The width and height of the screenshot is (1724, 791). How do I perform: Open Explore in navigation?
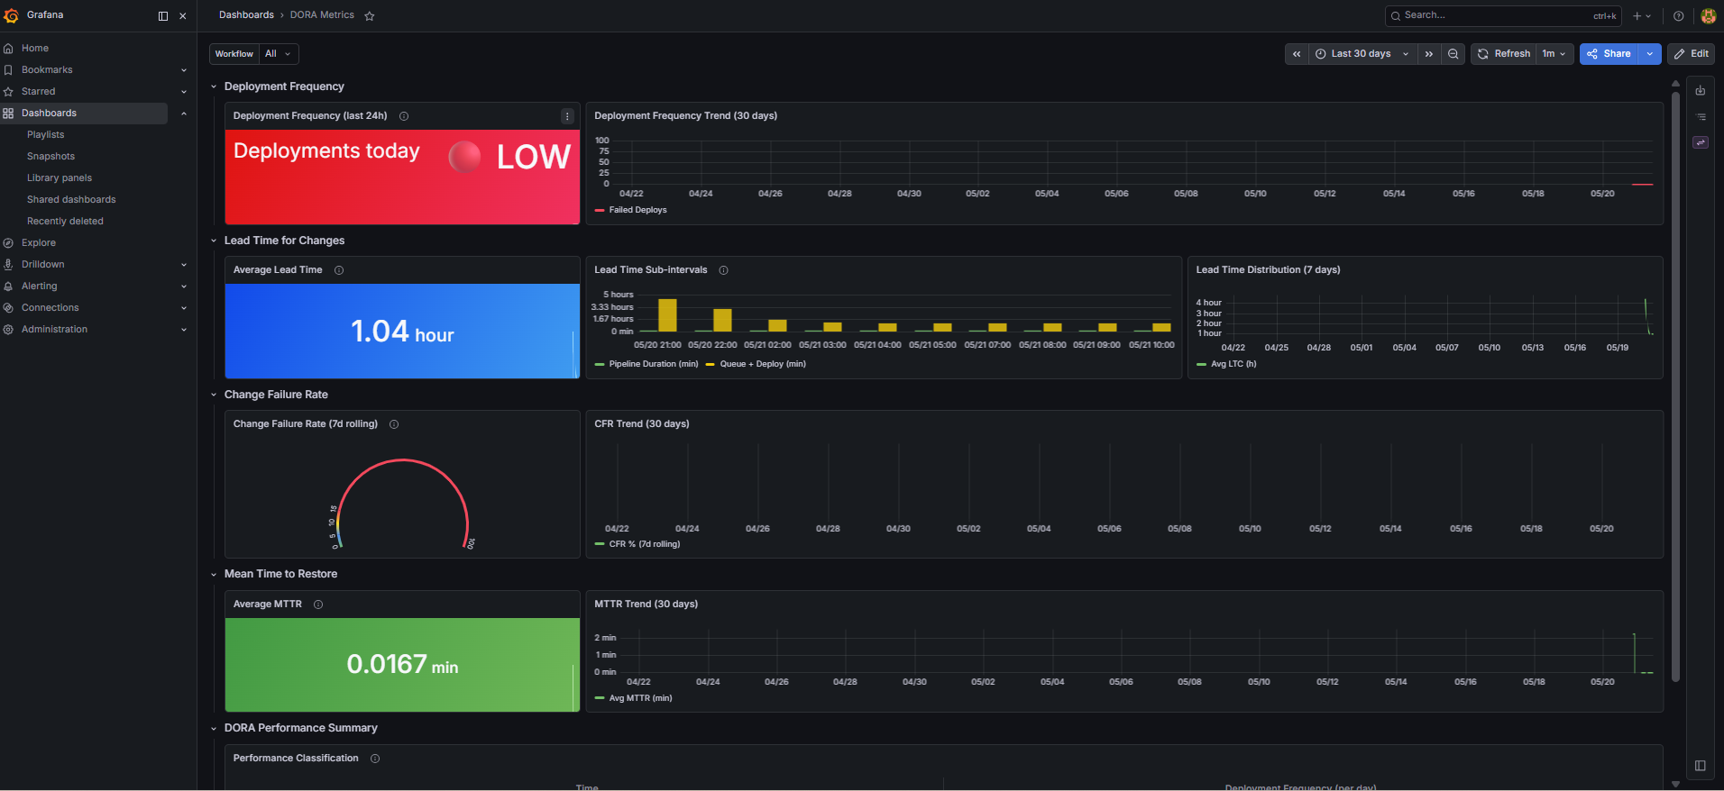(x=39, y=243)
